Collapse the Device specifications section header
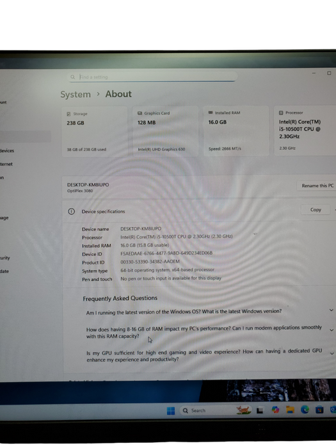 (200, 211)
